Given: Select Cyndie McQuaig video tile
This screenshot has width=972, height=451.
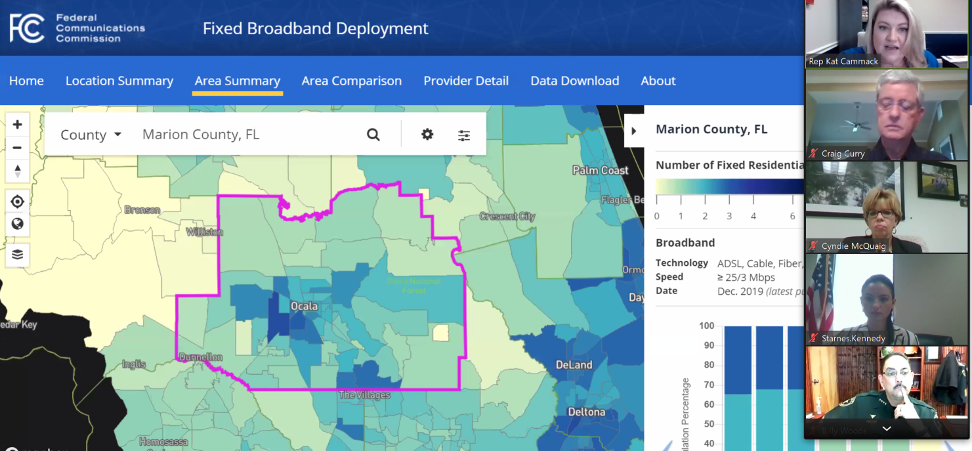Looking at the screenshot, I should (x=887, y=207).
